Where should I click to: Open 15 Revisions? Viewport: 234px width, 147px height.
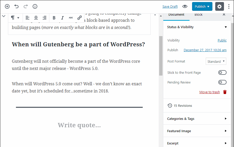click(183, 106)
